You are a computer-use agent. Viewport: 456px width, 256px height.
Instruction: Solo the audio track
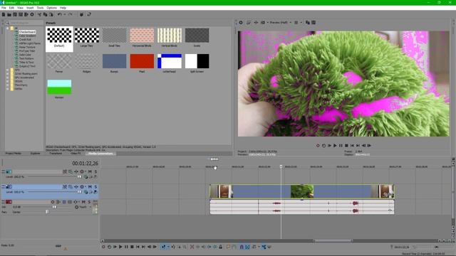click(x=89, y=202)
